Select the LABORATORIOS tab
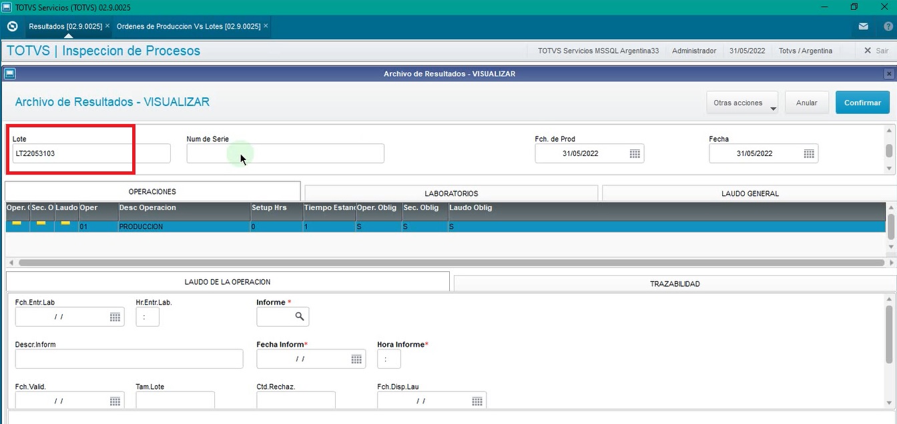This screenshot has height=424, width=897. point(451,193)
